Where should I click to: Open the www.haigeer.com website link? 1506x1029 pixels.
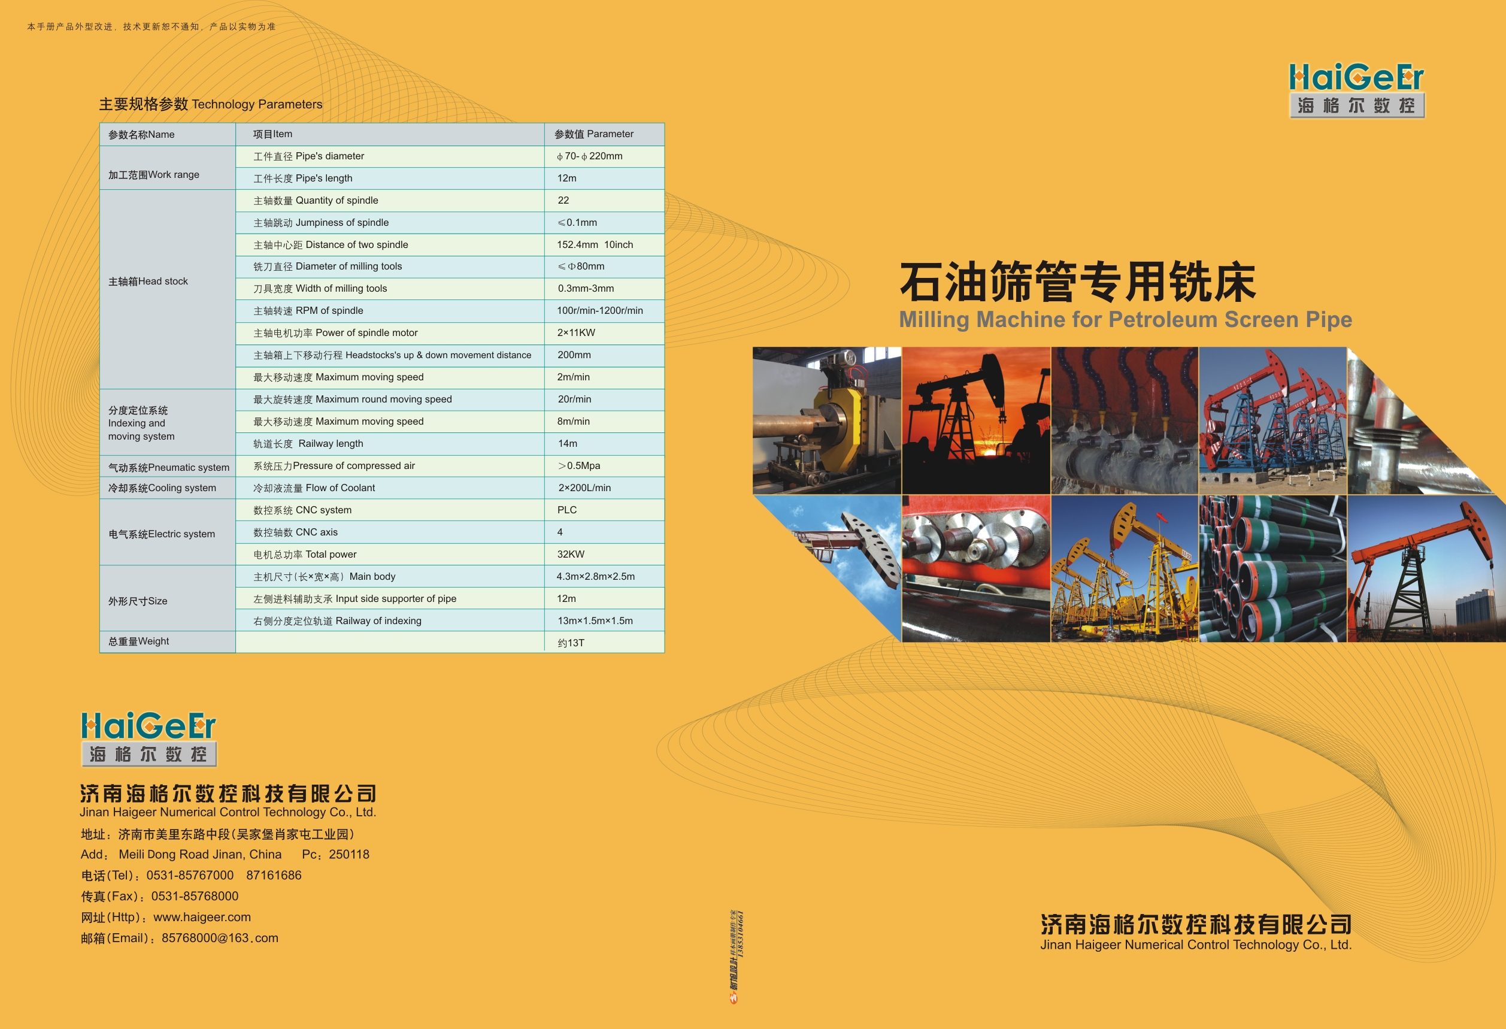[x=202, y=917]
